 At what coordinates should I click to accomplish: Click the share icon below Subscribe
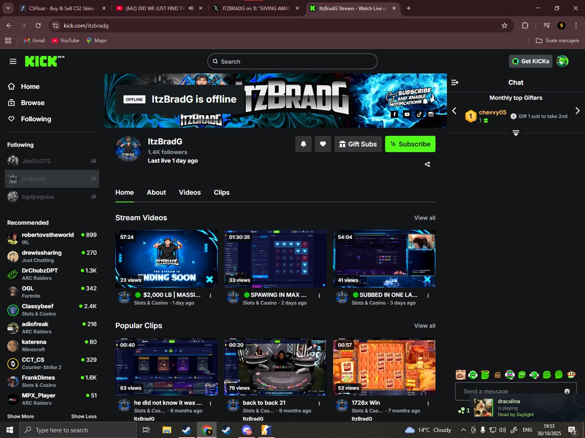(428, 164)
